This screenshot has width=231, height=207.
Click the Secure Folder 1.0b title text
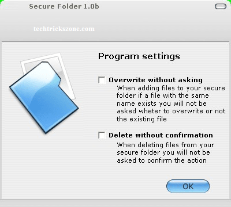click(x=64, y=6)
